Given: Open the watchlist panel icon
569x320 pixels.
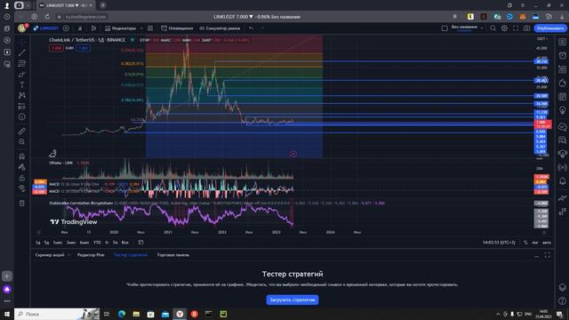Looking at the screenshot, I should pos(562,42).
